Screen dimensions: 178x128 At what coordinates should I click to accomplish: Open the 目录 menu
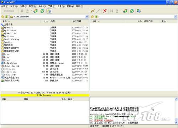tap(61, 6)
